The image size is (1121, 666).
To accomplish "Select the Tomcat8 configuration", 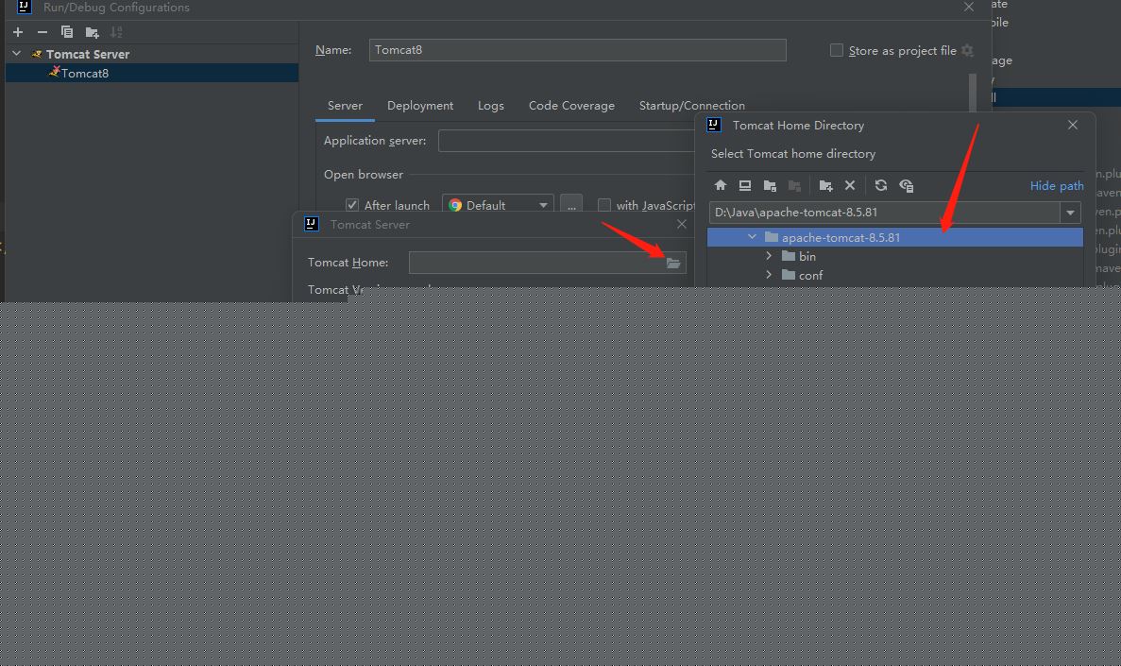I will click(x=151, y=73).
